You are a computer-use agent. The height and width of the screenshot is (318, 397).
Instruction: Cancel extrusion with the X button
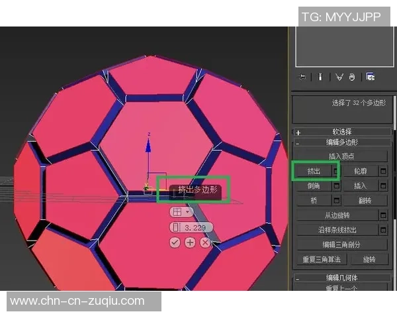click(x=205, y=242)
